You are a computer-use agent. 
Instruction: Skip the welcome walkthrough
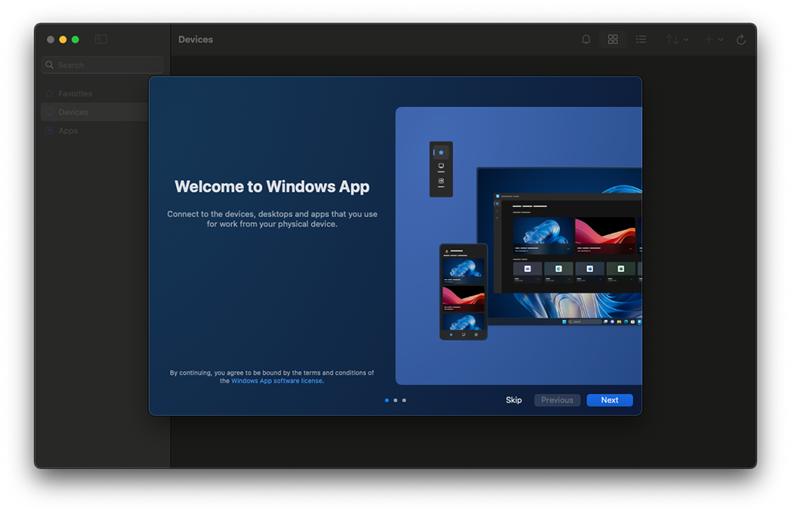point(514,400)
